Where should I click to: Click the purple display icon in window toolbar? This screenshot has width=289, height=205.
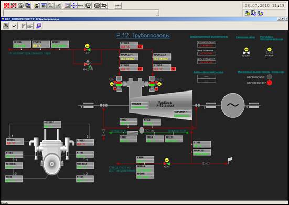[39, 26]
